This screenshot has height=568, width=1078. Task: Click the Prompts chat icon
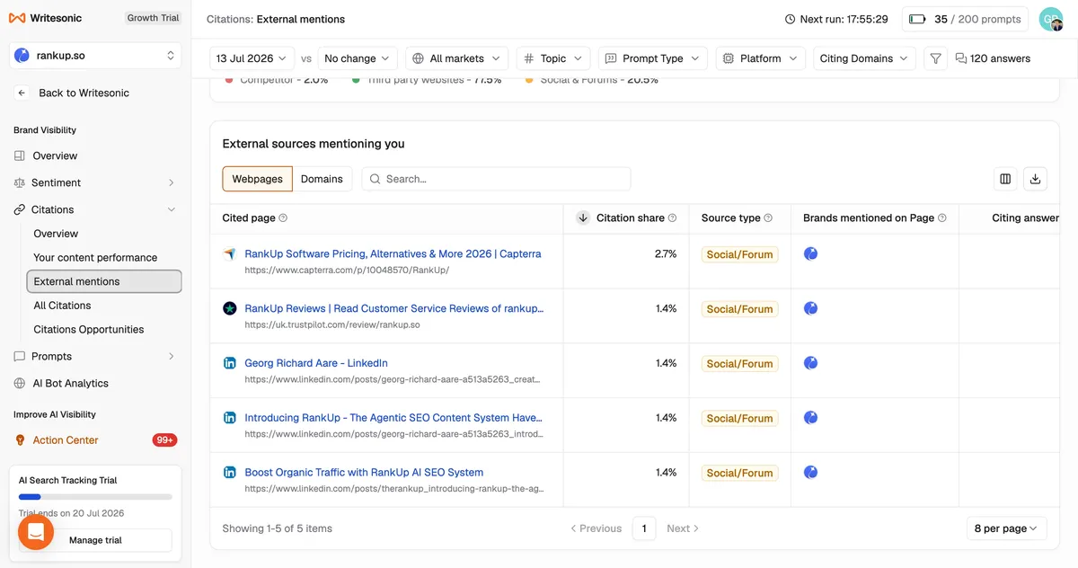coord(20,356)
